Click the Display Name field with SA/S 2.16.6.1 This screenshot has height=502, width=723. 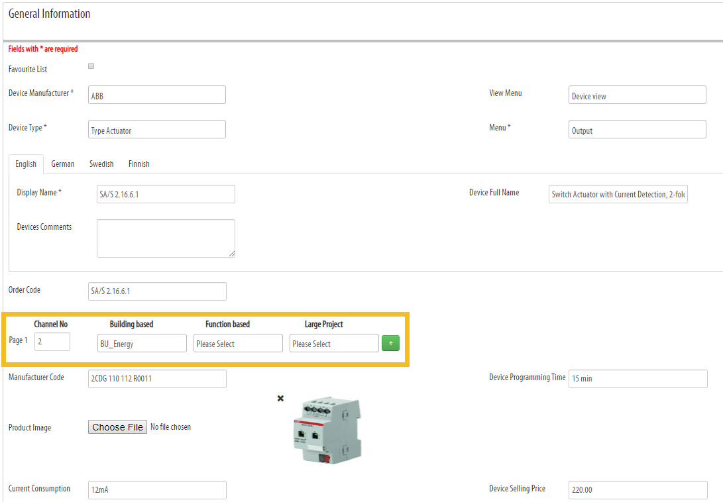[166, 194]
